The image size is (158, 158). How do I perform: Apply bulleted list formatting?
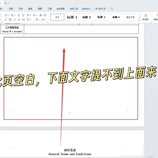pos(6,15)
